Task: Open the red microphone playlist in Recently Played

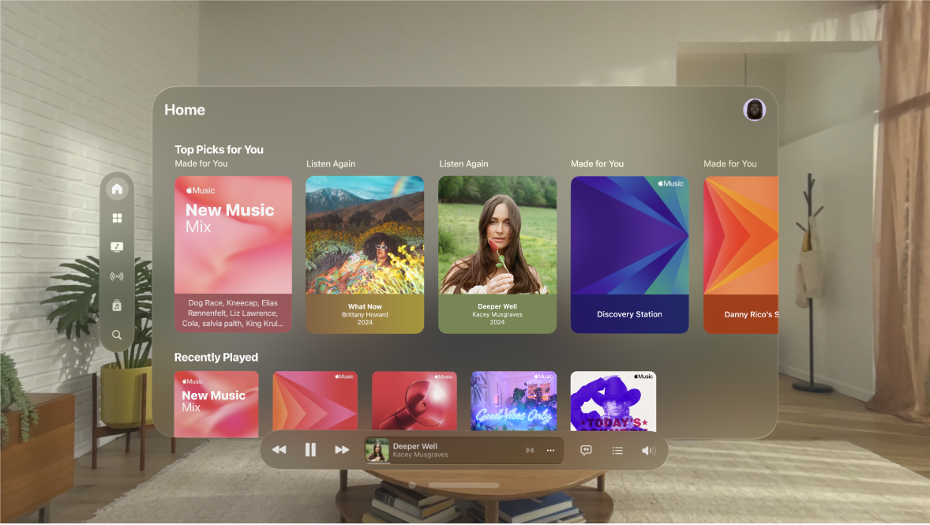Action: coord(414,401)
